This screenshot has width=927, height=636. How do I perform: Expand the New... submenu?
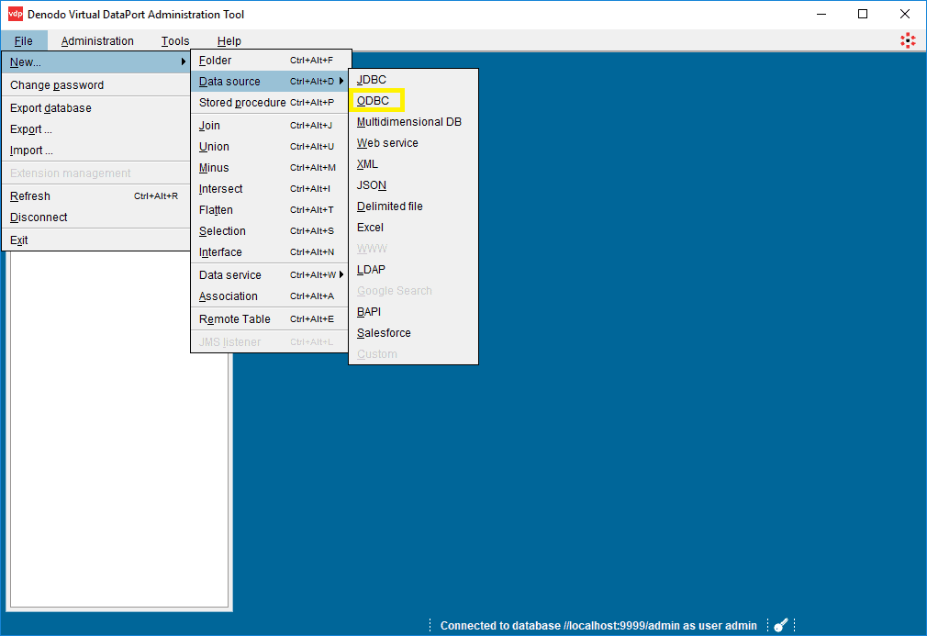pyautogui.click(x=95, y=62)
